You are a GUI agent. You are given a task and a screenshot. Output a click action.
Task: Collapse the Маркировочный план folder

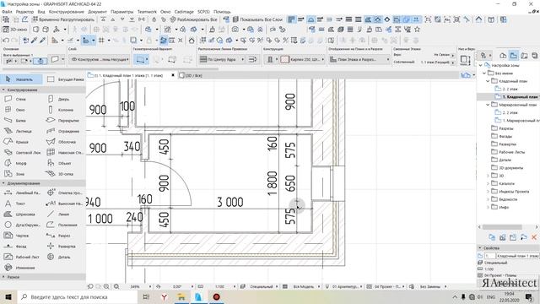click(x=488, y=105)
